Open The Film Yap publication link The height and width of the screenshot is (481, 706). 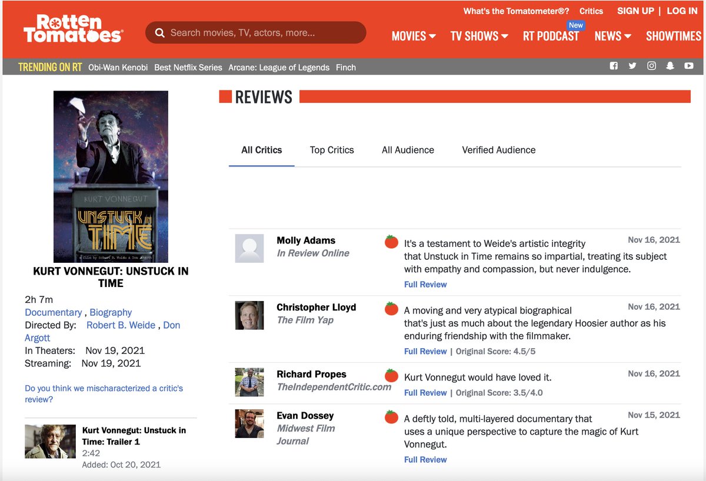click(x=305, y=320)
